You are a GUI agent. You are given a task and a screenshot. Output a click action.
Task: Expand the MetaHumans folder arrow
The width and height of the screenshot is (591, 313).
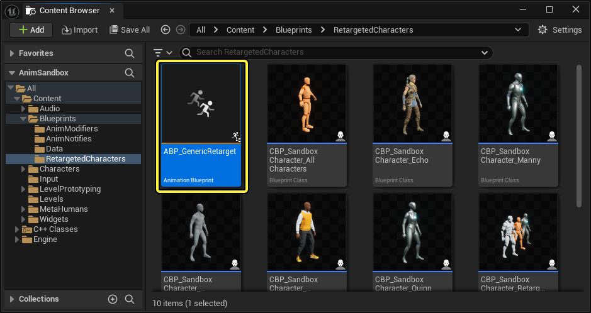tap(23, 209)
